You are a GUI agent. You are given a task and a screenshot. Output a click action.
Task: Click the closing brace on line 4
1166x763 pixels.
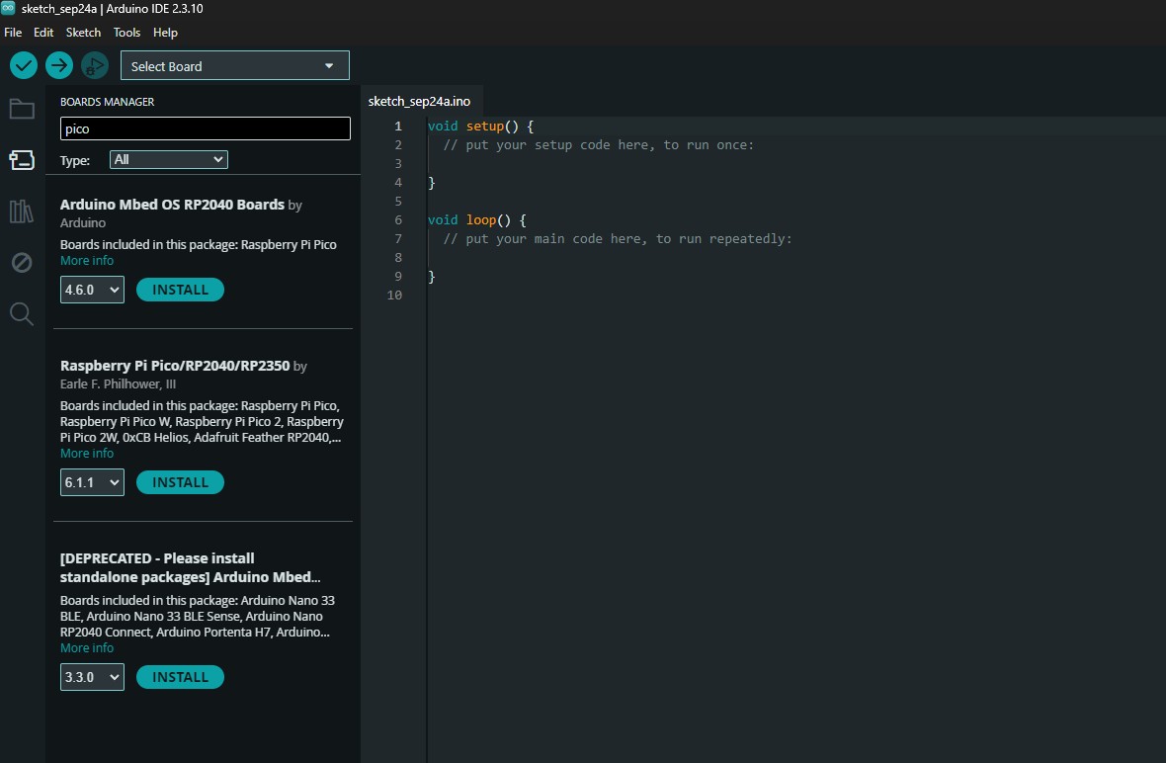[x=431, y=182]
